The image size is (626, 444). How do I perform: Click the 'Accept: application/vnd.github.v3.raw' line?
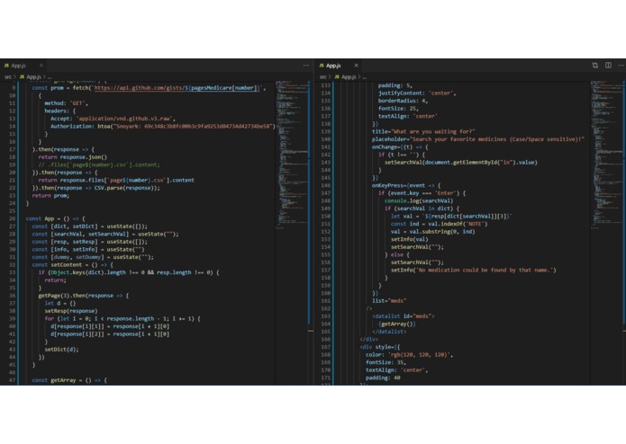tap(113, 119)
